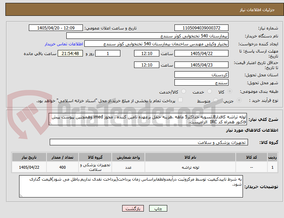
Task: Click the response deadline date 1405/04/22 field
Action: [x=201, y=53]
